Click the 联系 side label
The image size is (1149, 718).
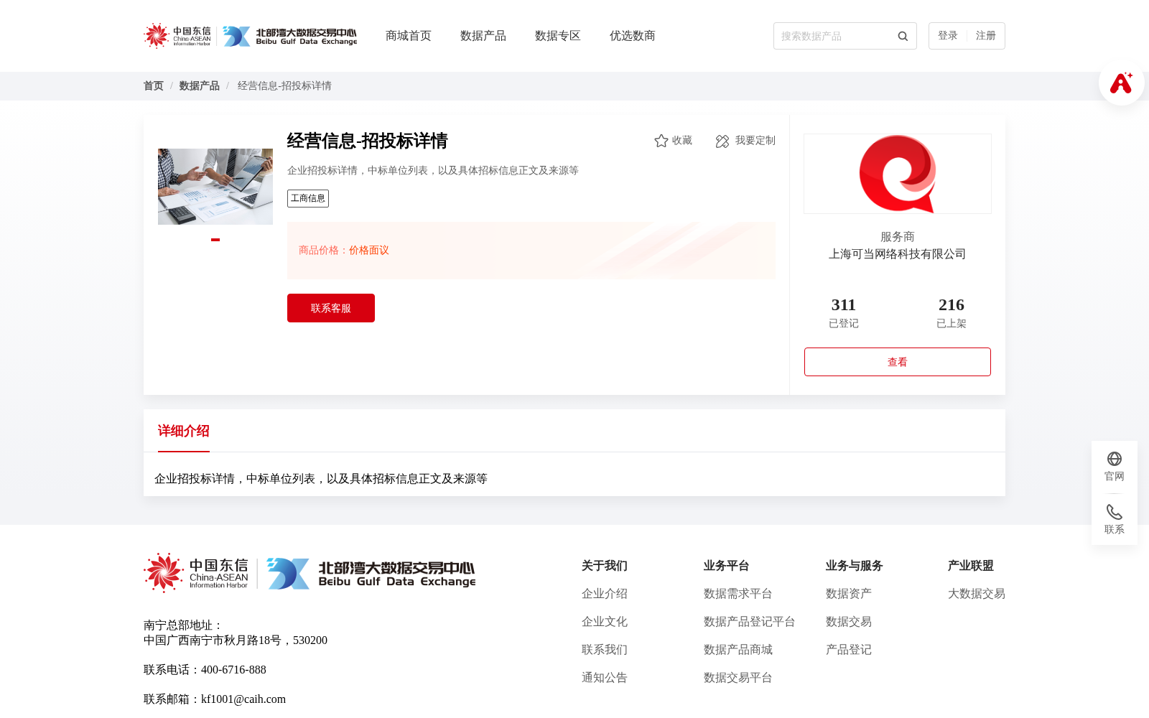(x=1115, y=530)
